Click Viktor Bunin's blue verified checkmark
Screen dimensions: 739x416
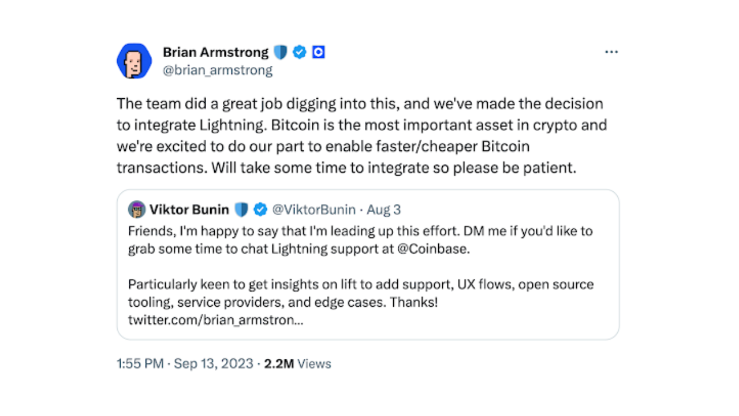pyautogui.click(x=260, y=209)
